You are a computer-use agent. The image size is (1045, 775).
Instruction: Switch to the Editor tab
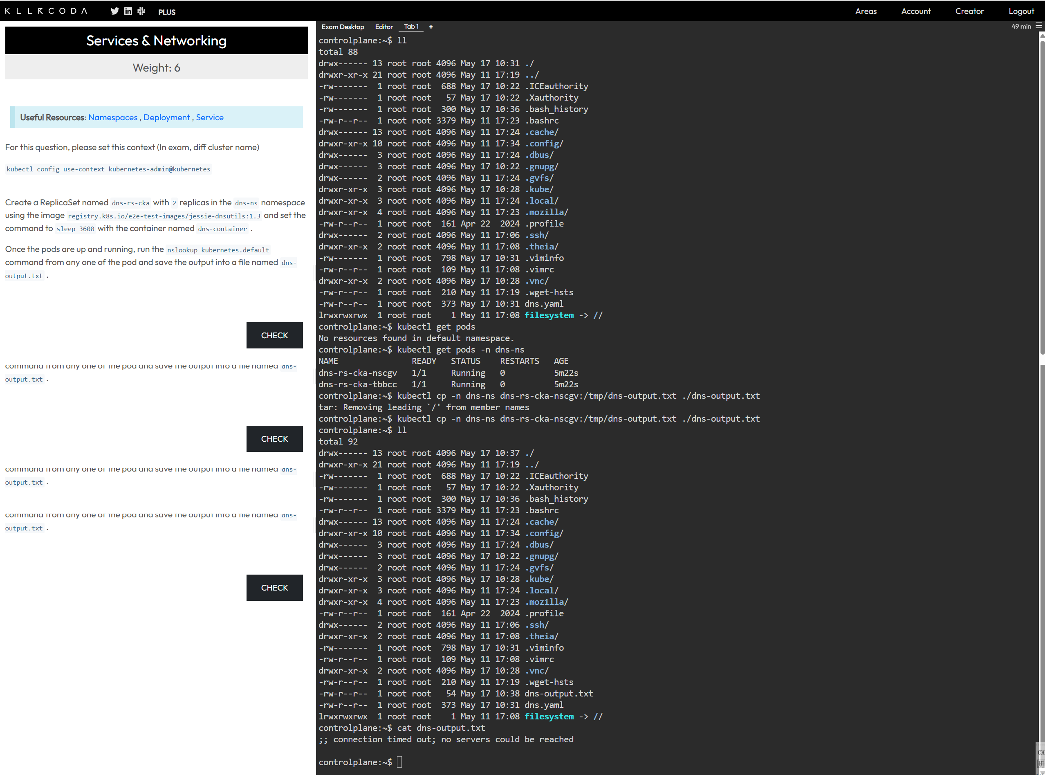(383, 27)
